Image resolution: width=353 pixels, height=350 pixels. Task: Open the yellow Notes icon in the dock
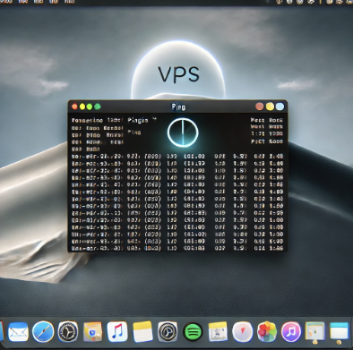click(142, 331)
